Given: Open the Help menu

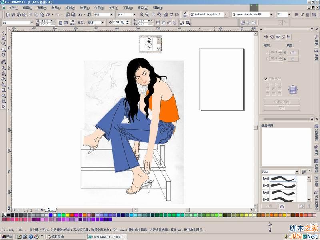Looking at the screenshot, I should tap(158, 8).
